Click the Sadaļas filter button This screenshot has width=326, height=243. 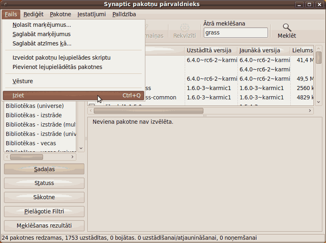(x=44, y=169)
